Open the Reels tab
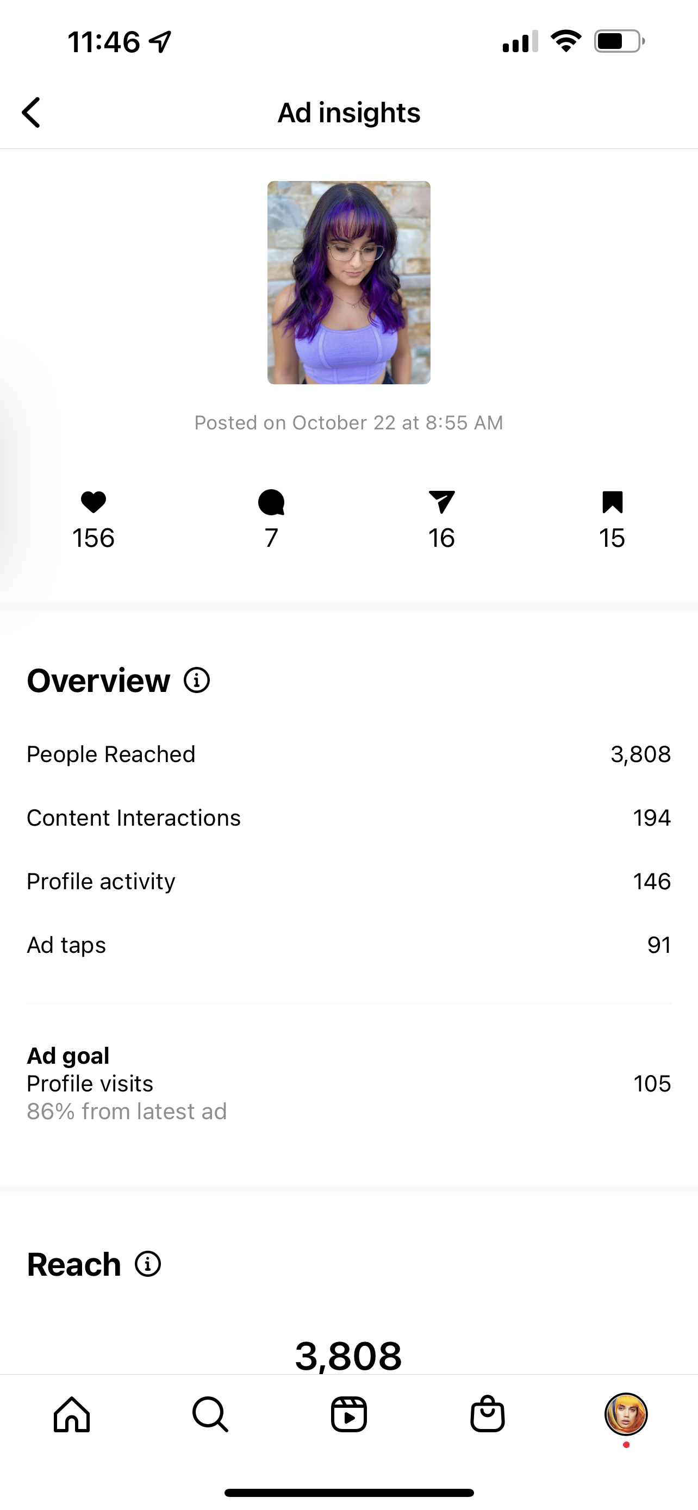Viewport: 698px width, 1510px height. [348, 1414]
